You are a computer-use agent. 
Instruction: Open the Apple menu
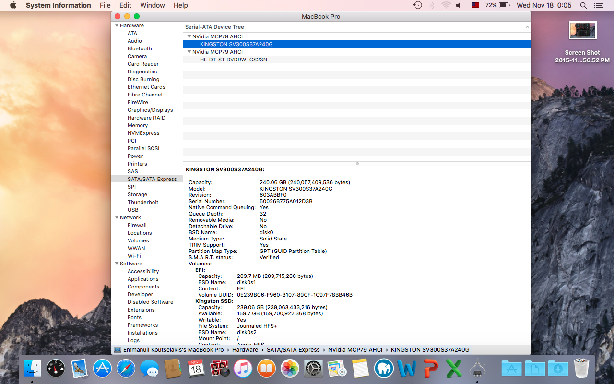pos(13,5)
